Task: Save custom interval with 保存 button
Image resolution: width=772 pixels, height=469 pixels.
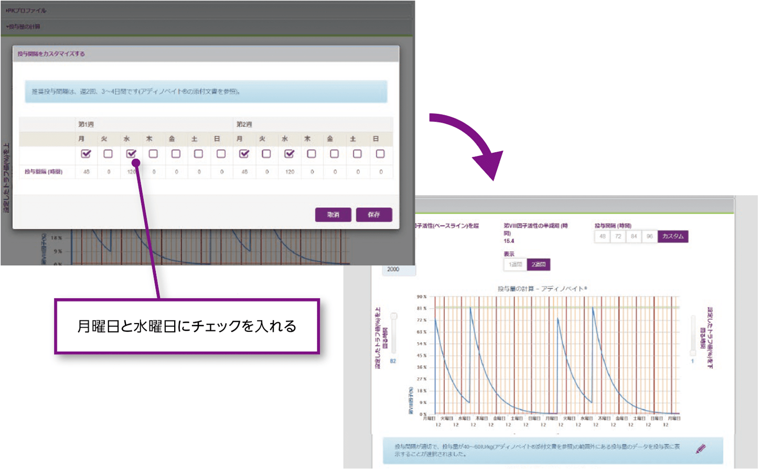Action: [374, 215]
